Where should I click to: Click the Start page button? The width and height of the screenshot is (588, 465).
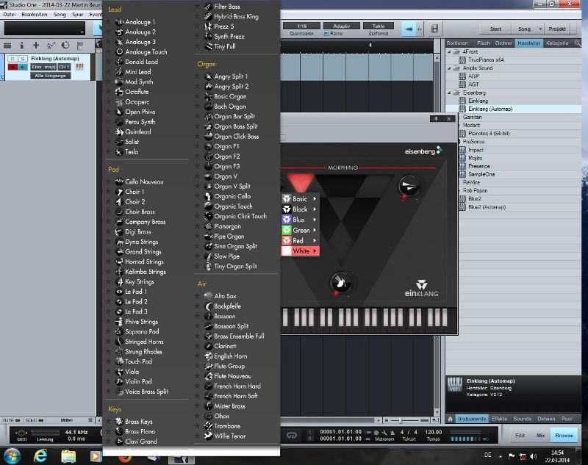click(x=495, y=29)
